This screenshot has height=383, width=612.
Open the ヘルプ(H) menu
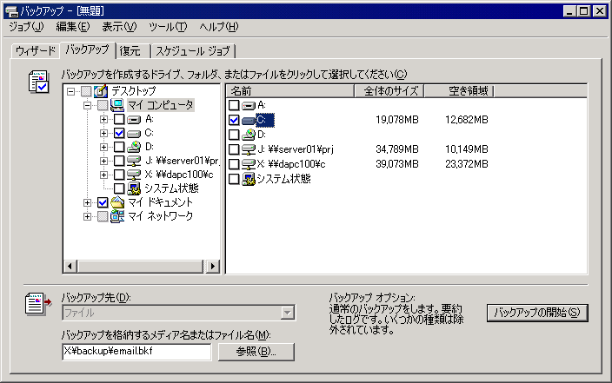[x=218, y=27]
